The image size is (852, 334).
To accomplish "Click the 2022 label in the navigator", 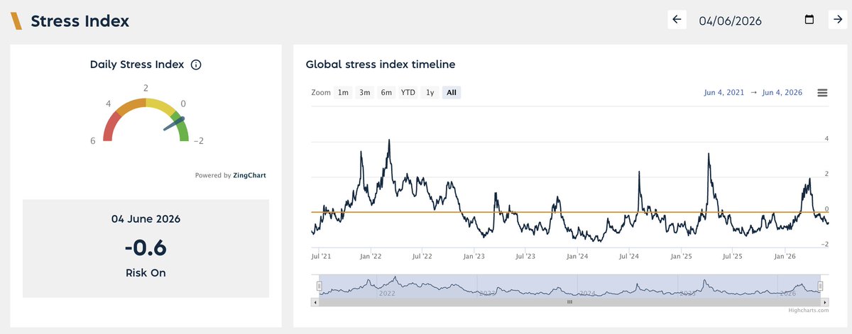I will point(387,293).
